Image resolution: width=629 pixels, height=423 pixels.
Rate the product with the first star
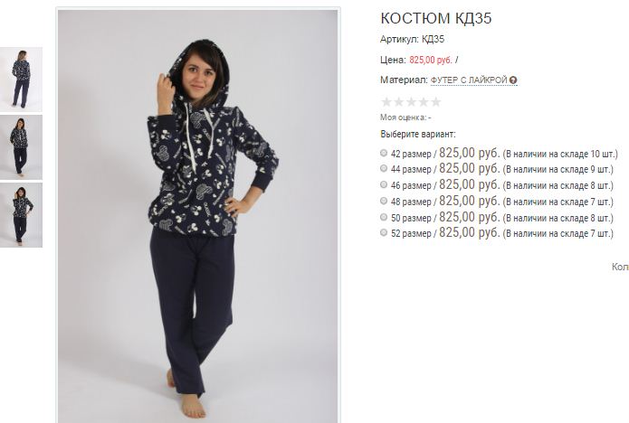click(x=386, y=102)
